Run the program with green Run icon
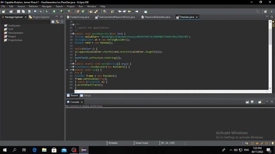Image resolution: width=275 pixels, height=154 pixels. click(54, 12)
